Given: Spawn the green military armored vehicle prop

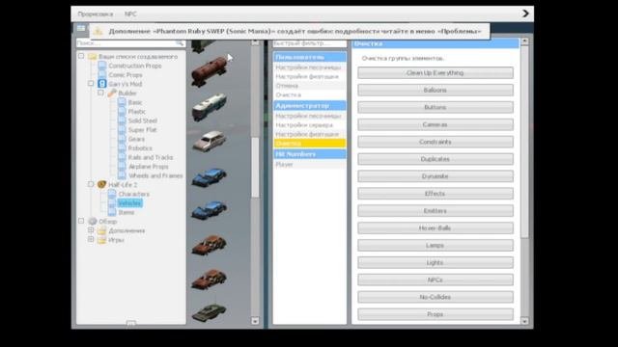Looking at the screenshot, I should point(210,312).
